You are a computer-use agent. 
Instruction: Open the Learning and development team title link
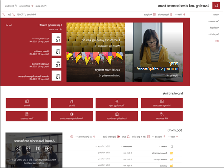(184, 6)
